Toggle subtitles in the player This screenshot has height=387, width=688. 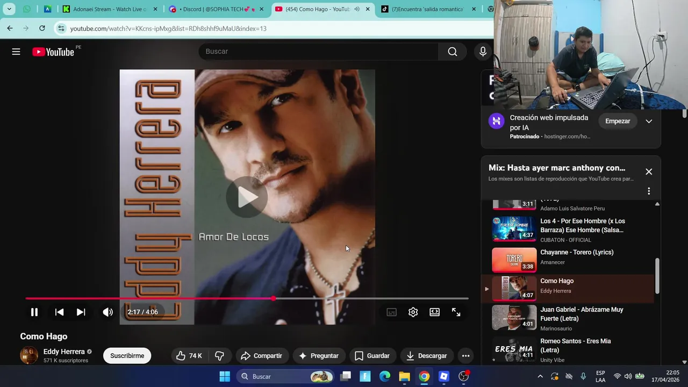tap(392, 312)
